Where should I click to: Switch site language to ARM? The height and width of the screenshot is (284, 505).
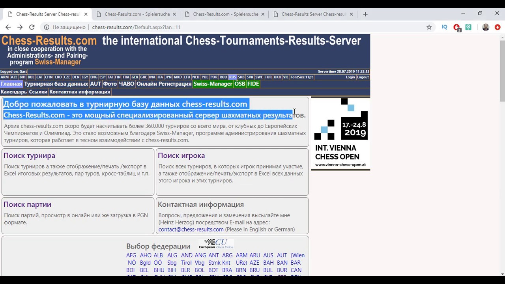click(x=5, y=77)
